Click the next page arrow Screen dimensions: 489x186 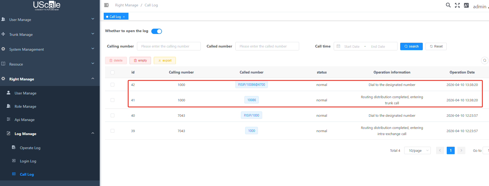tap(461, 150)
